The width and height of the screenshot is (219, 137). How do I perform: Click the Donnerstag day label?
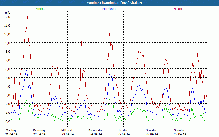click(96, 130)
